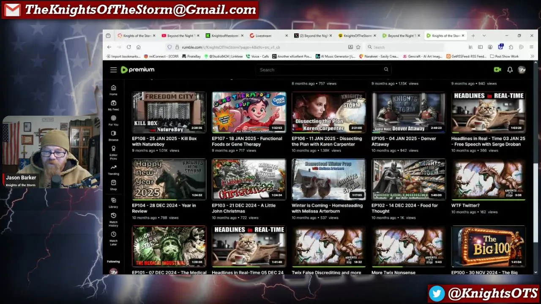Open Headlines in Real-Time 03 JAN 25 title
Image resolution: width=541 pixels, height=304 pixels.
coord(488,141)
